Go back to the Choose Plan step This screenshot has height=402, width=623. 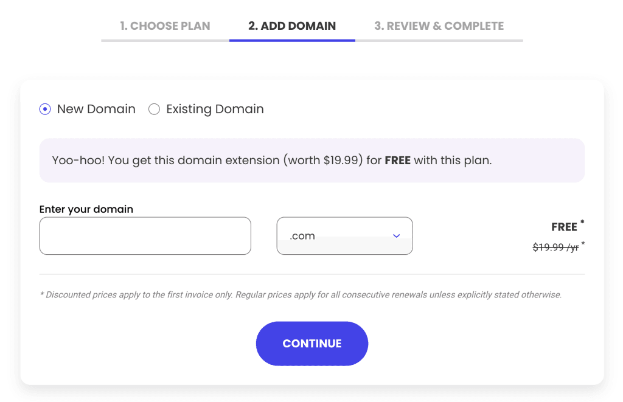click(165, 26)
